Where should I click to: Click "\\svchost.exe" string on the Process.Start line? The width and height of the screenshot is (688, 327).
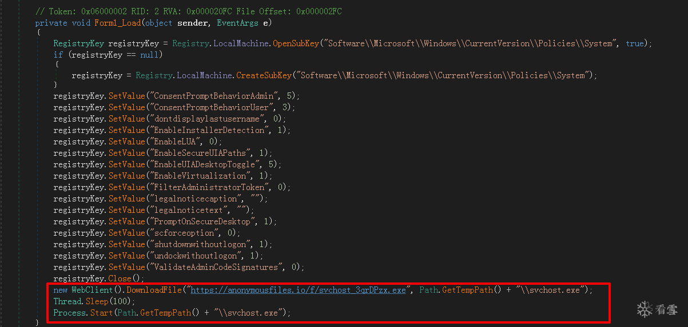tap(248, 313)
